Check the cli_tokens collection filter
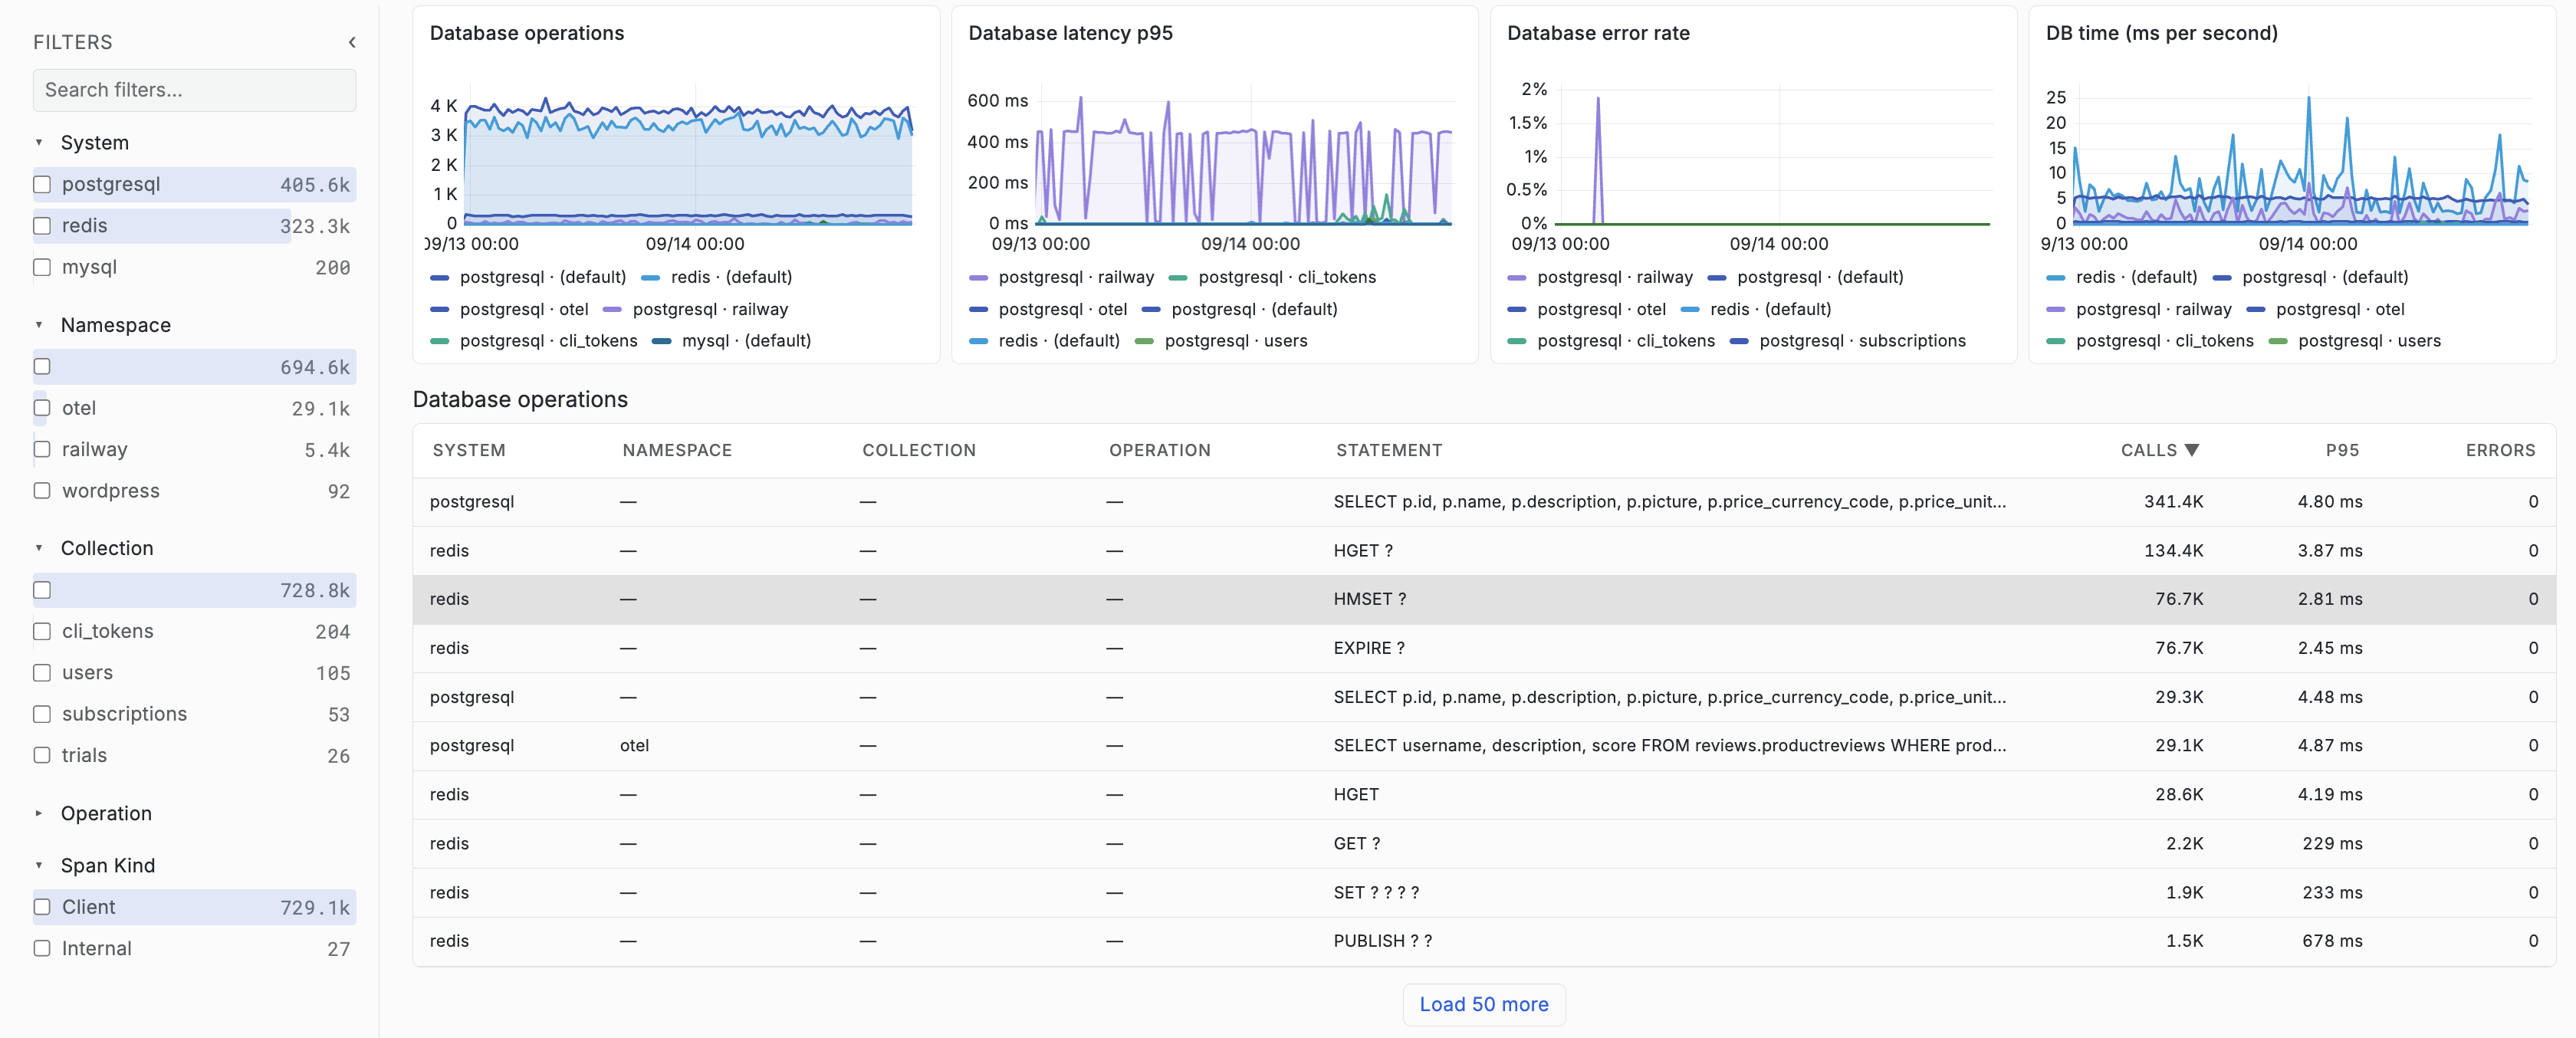Screen dimensions: 2576x1038 pos(42,631)
